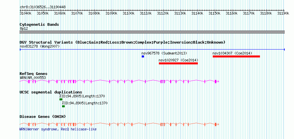
Task: Click the nsv831278 long blue variant line
Action: click(x=152, y=50)
